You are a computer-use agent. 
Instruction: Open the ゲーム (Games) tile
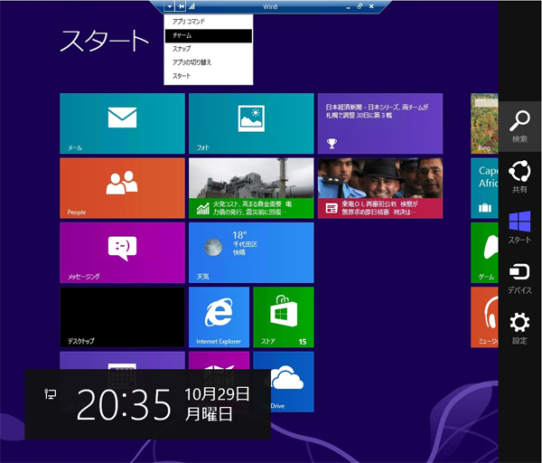point(484,252)
